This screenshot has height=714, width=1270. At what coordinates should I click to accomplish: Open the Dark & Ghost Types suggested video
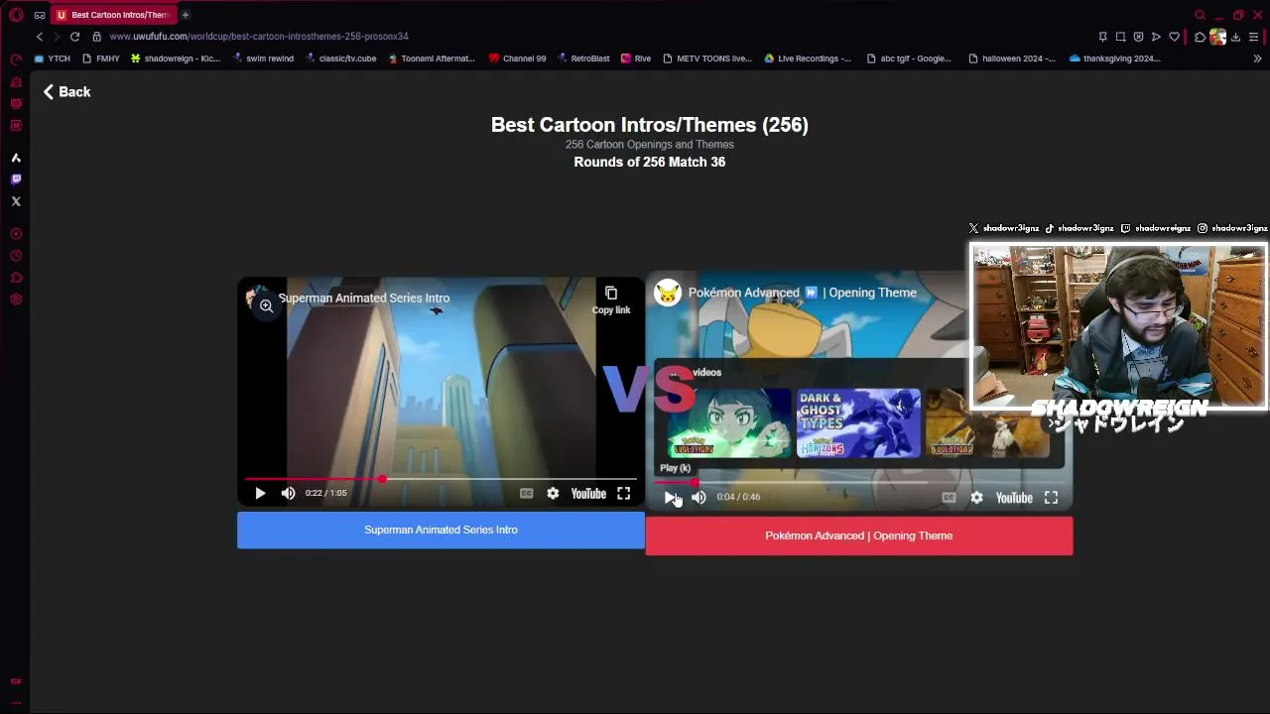tap(858, 423)
